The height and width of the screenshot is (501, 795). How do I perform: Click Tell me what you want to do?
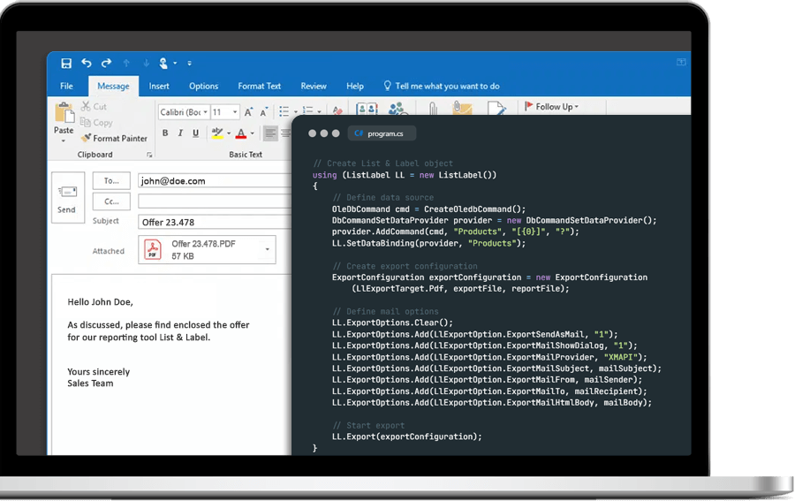coord(441,87)
